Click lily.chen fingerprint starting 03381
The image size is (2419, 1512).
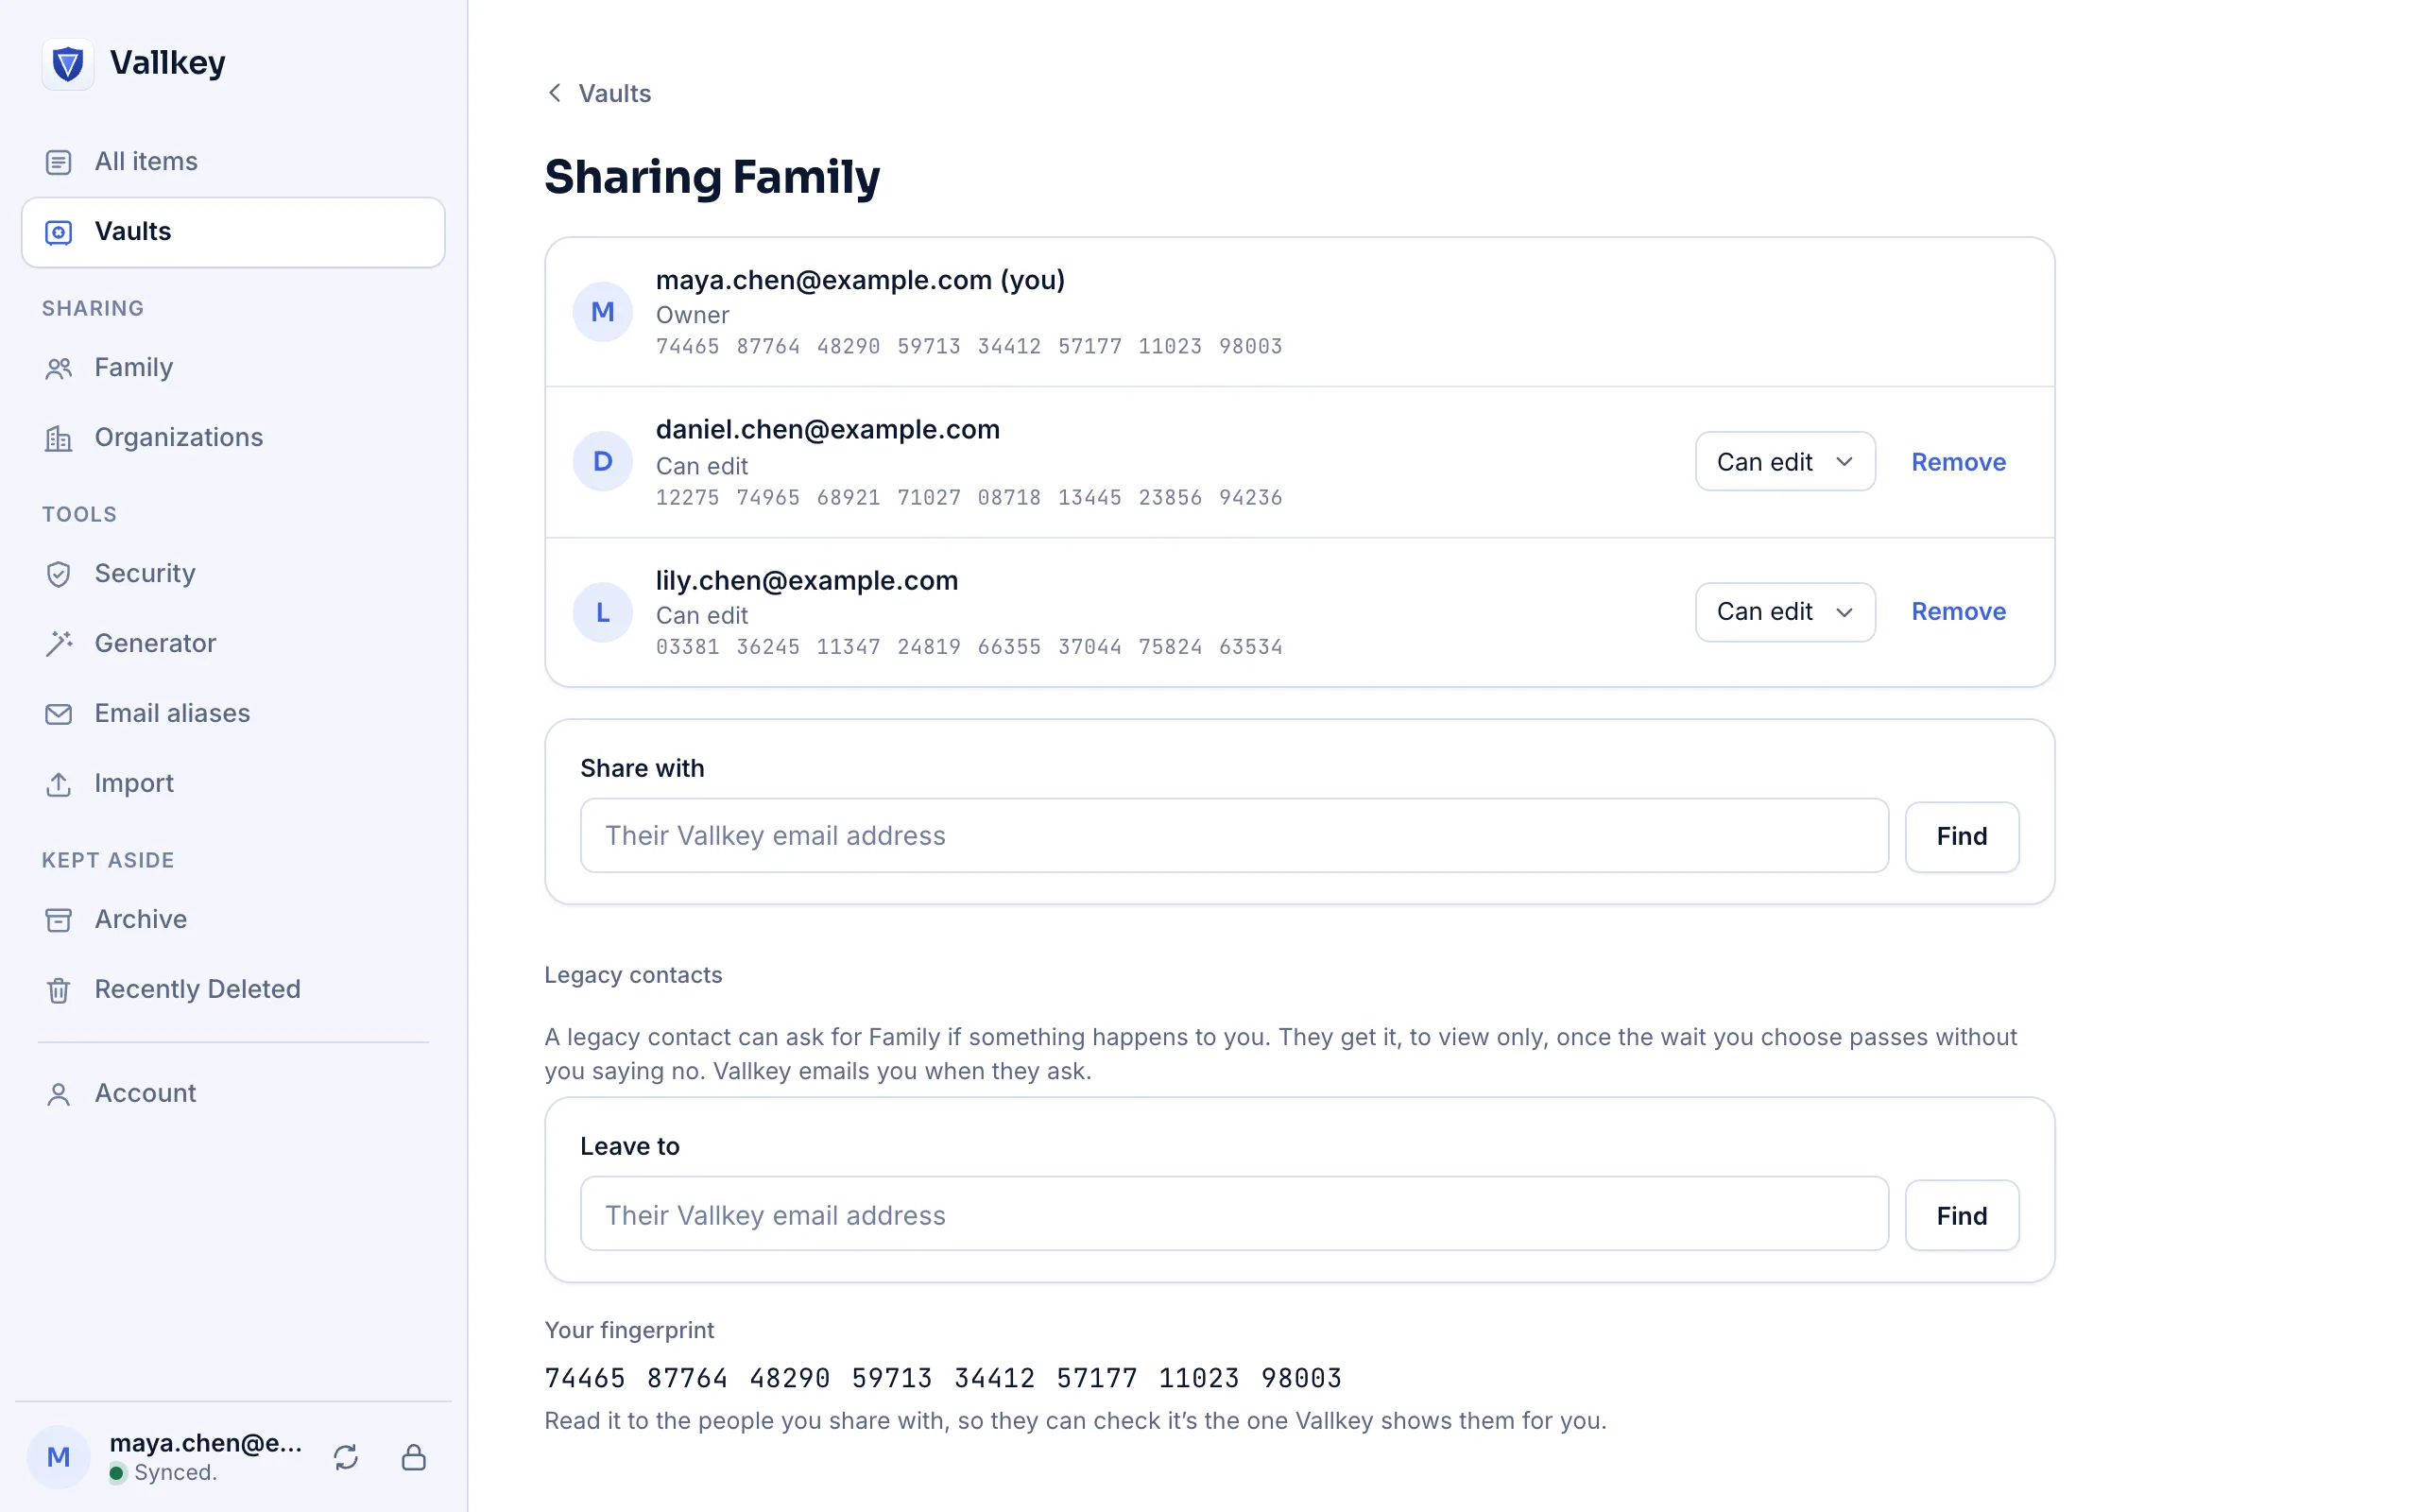[x=969, y=647]
